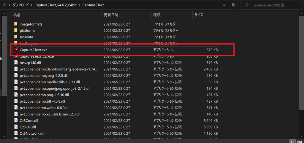This screenshot has height=143, width=304.
Task: Click the png-1.6.30.dll file icon
Action: [16, 95]
